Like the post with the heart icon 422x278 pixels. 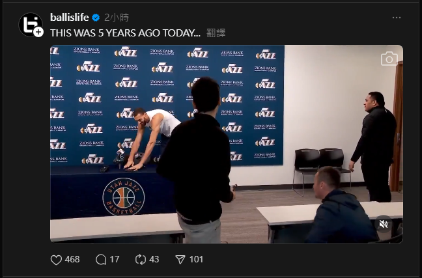pyautogui.click(x=56, y=260)
